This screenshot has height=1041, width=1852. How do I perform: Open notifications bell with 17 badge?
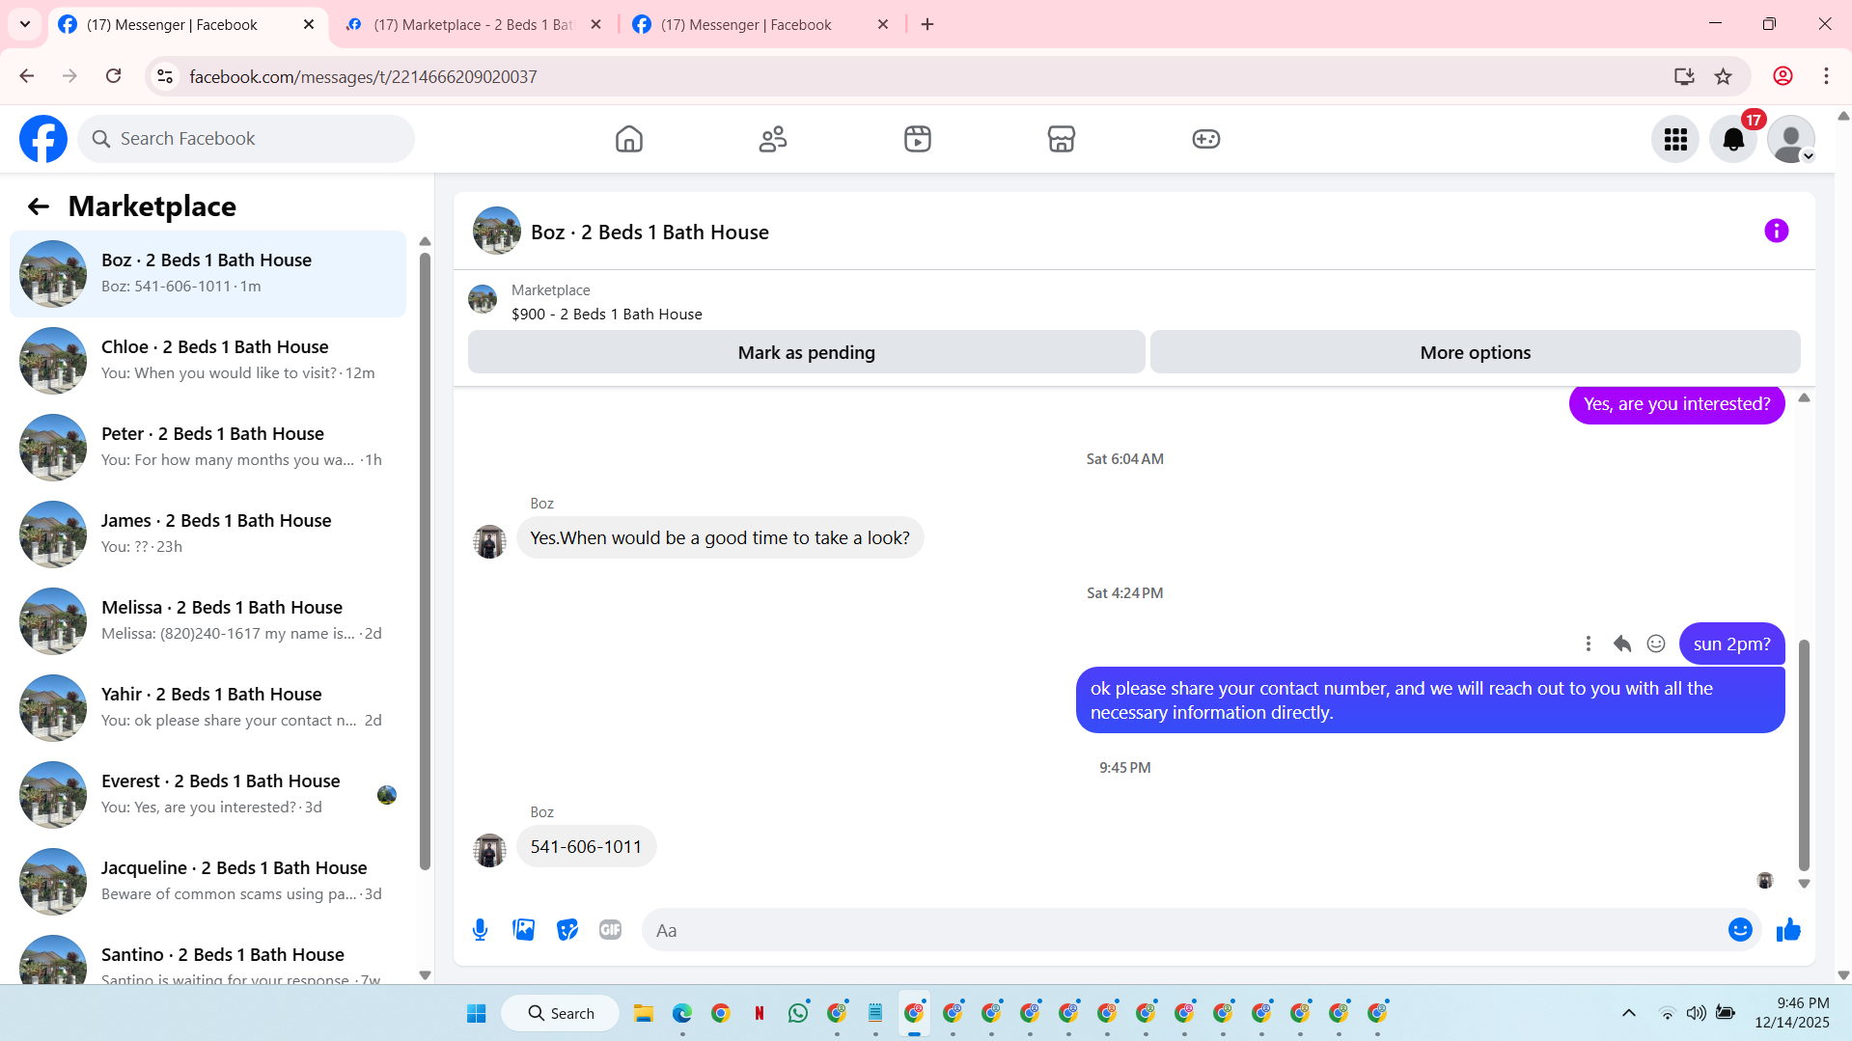click(1733, 139)
